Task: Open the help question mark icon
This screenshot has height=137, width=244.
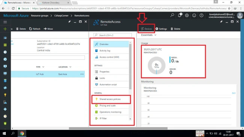Action: pos(201,15)
